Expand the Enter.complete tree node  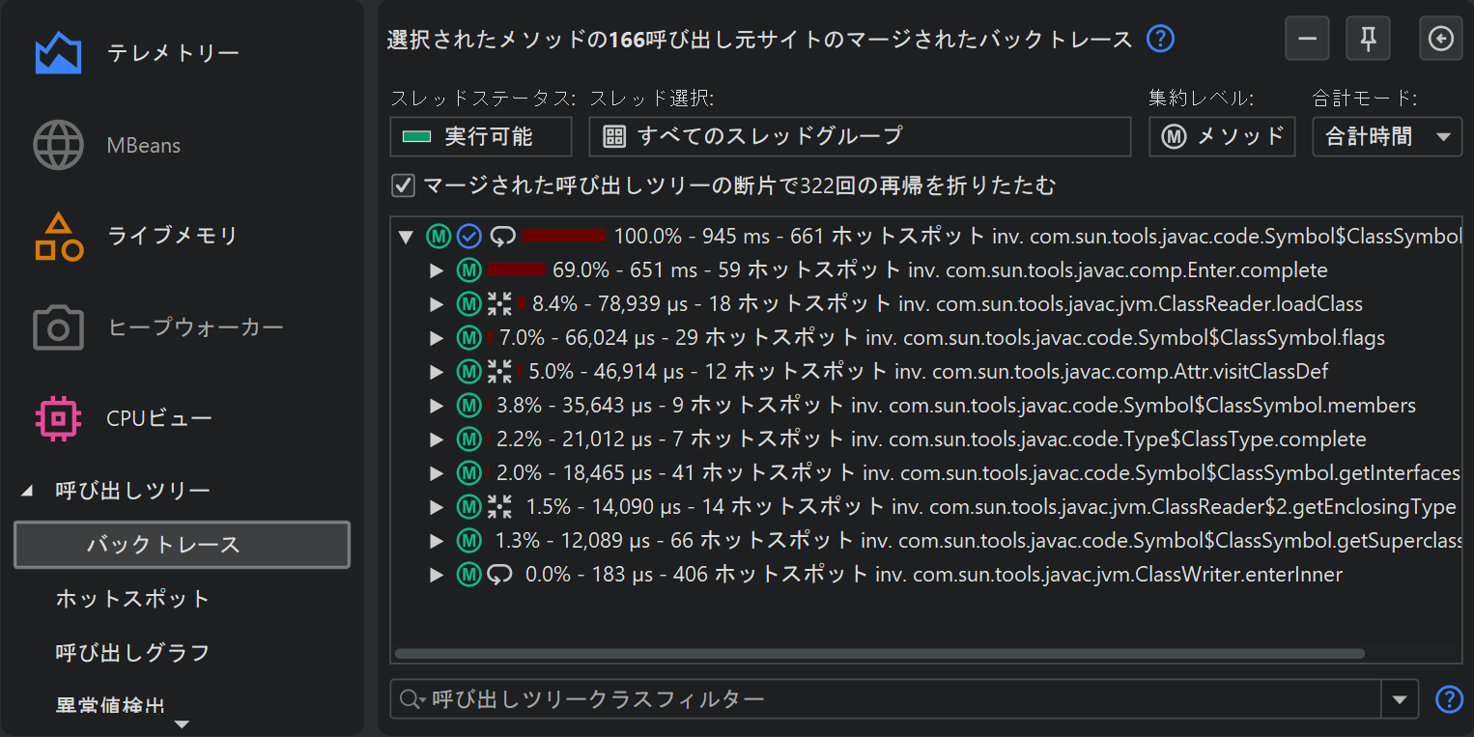[x=437, y=270]
